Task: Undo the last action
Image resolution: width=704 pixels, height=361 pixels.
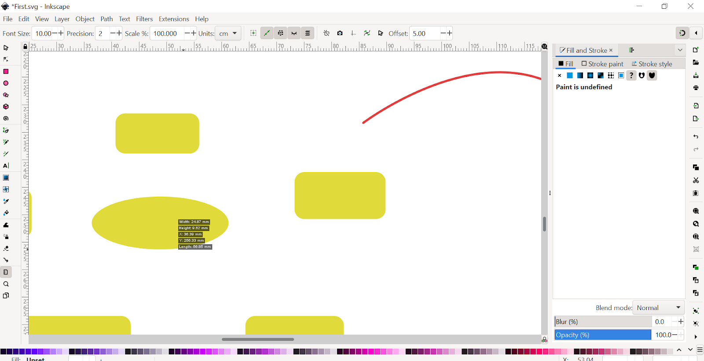Action: point(696,137)
